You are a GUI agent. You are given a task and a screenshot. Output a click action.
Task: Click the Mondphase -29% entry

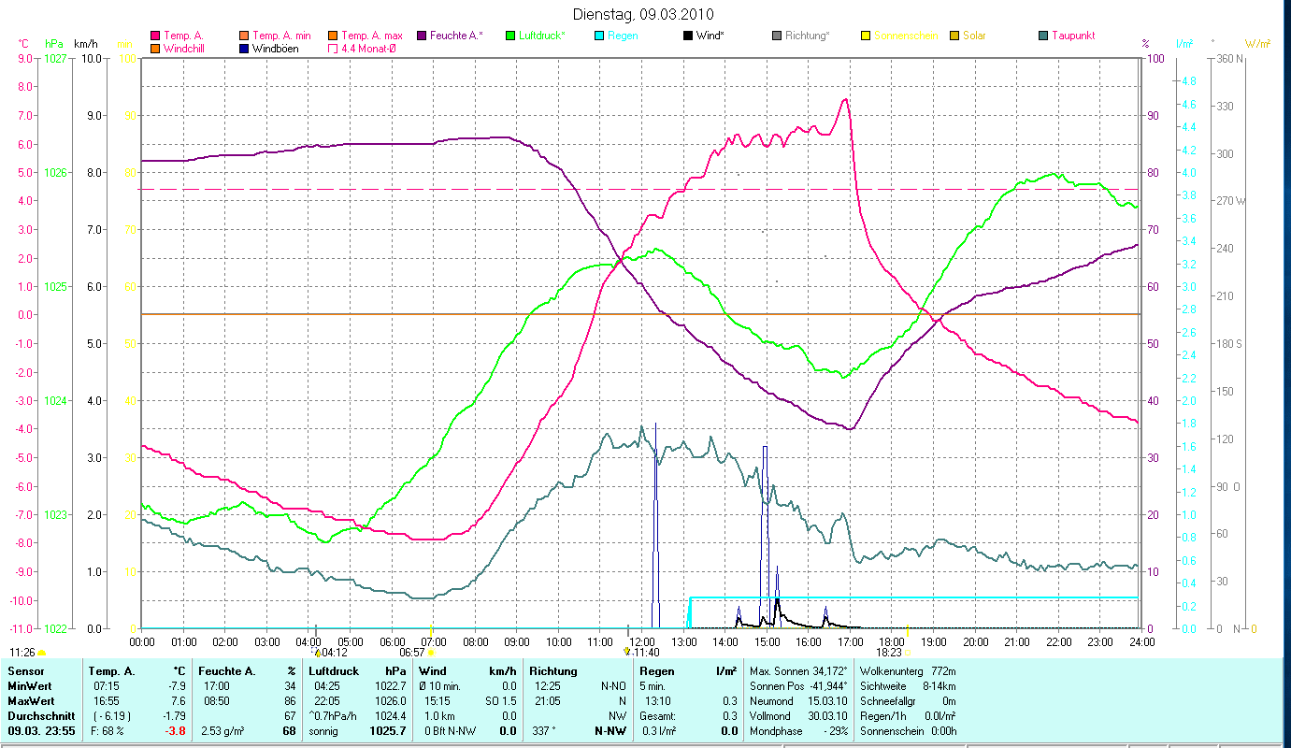tap(798, 731)
